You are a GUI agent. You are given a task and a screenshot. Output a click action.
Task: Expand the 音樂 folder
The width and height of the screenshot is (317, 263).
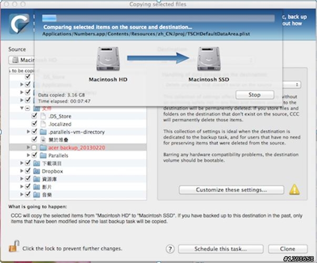[22, 195]
